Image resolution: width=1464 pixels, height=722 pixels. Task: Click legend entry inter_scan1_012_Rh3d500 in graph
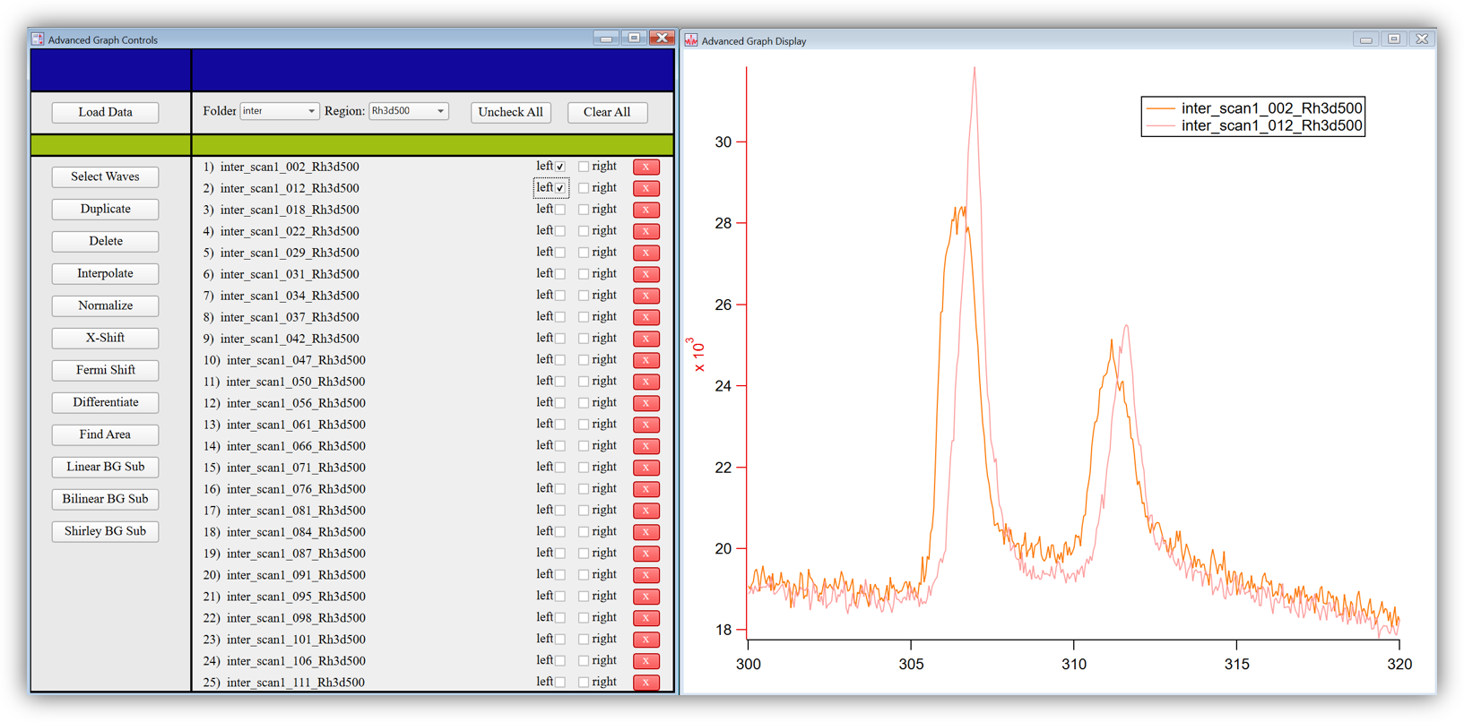click(1270, 126)
